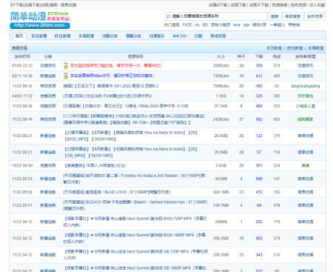Click the 资源名称 column header
Image resolution: width=333 pixels, height=272 pixels.
click(135, 56)
